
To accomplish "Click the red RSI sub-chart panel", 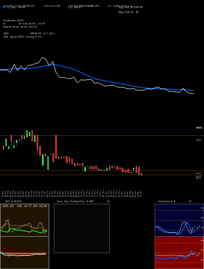I will coord(179,253).
